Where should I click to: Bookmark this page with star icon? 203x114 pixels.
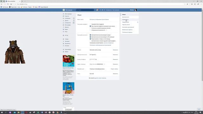187,4
